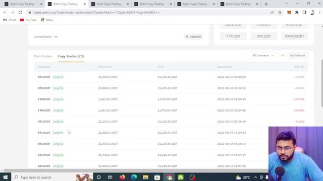The image size is (323, 181).
Task: Open Microsoft Store from taskbar
Action: point(157,177)
